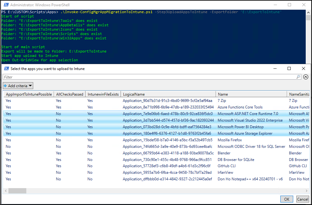Sort by AppImportToIntunePossible column header
This screenshot has height=205, width=312.
[x=29, y=94]
